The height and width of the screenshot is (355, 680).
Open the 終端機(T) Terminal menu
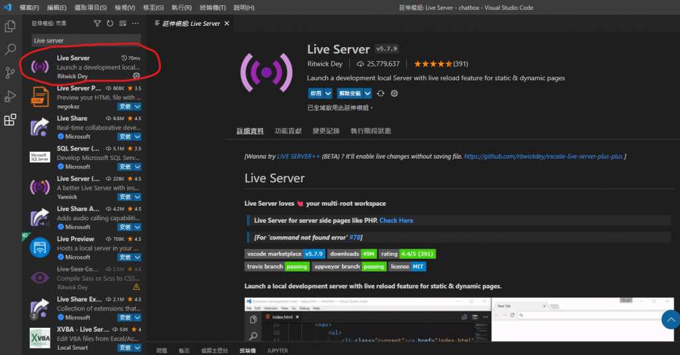(x=212, y=7)
